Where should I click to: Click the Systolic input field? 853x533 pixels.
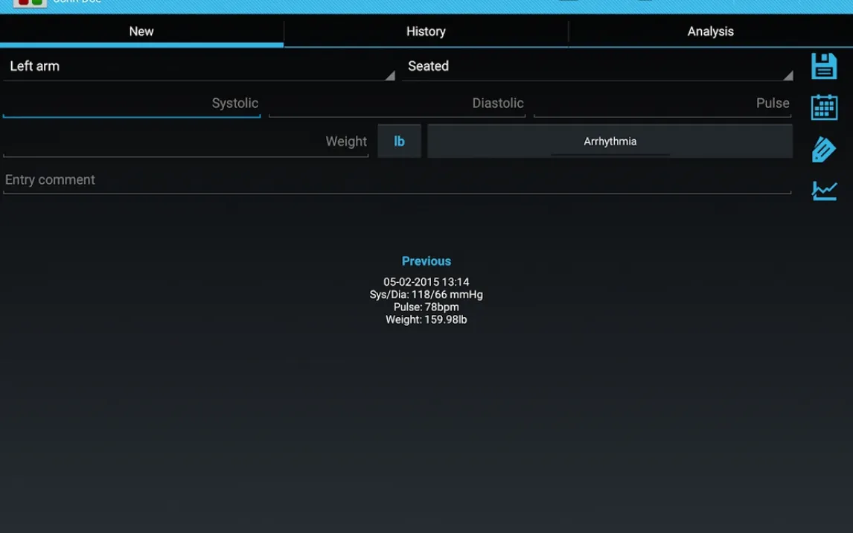(x=132, y=103)
